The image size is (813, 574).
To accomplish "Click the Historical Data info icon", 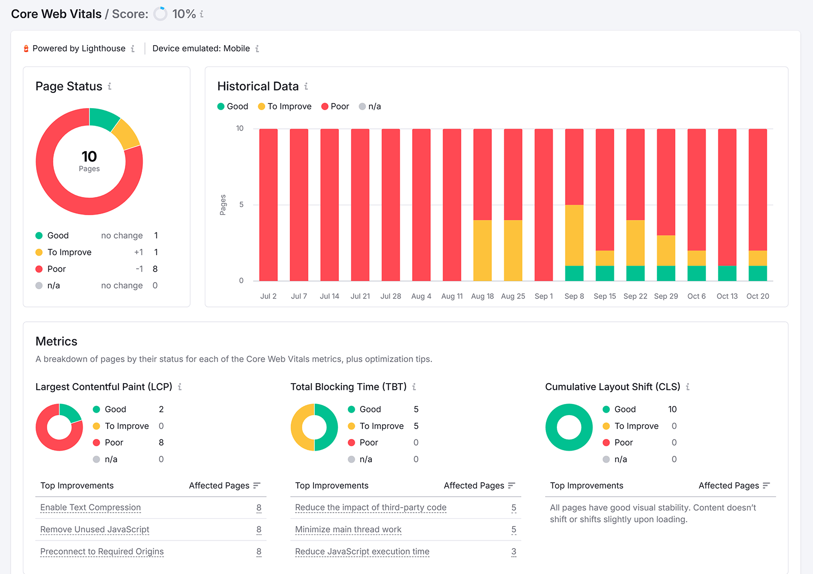I will coord(306,87).
